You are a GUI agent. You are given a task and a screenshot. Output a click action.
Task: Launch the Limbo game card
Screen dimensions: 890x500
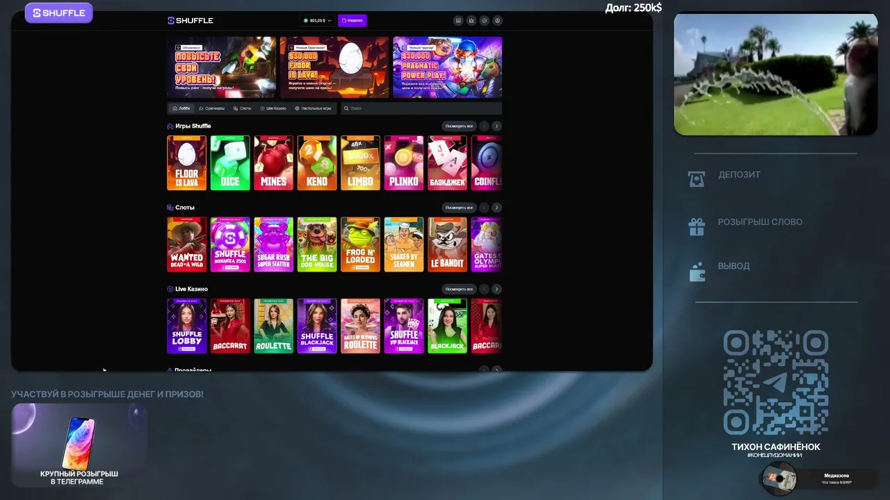[x=360, y=162]
